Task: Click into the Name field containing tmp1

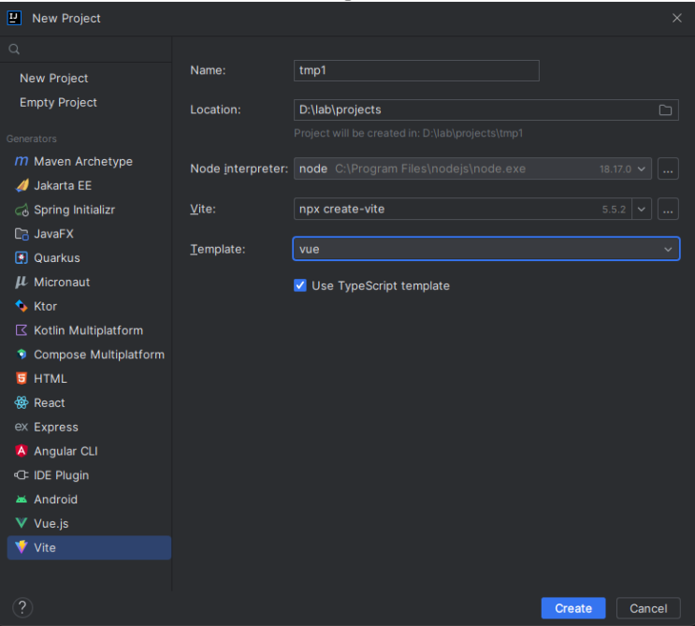Action: click(416, 70)
